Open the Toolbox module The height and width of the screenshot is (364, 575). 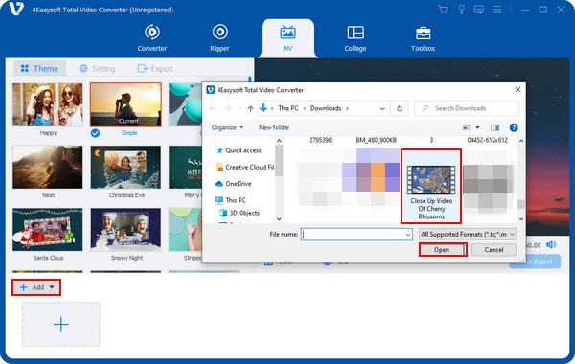[x=423, y=38]
